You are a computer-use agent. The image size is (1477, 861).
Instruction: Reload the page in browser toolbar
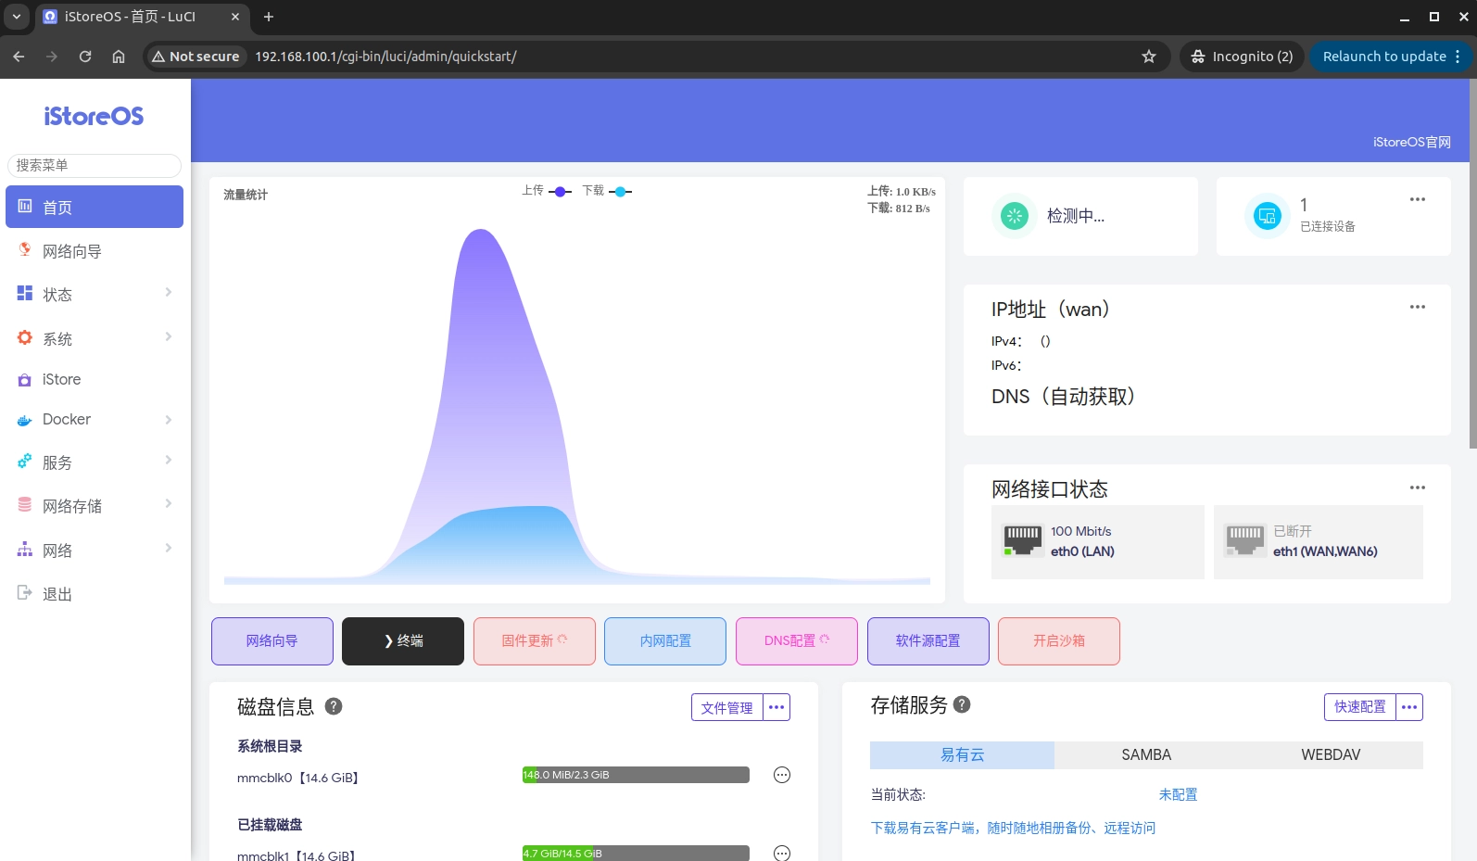click(85, 57)
